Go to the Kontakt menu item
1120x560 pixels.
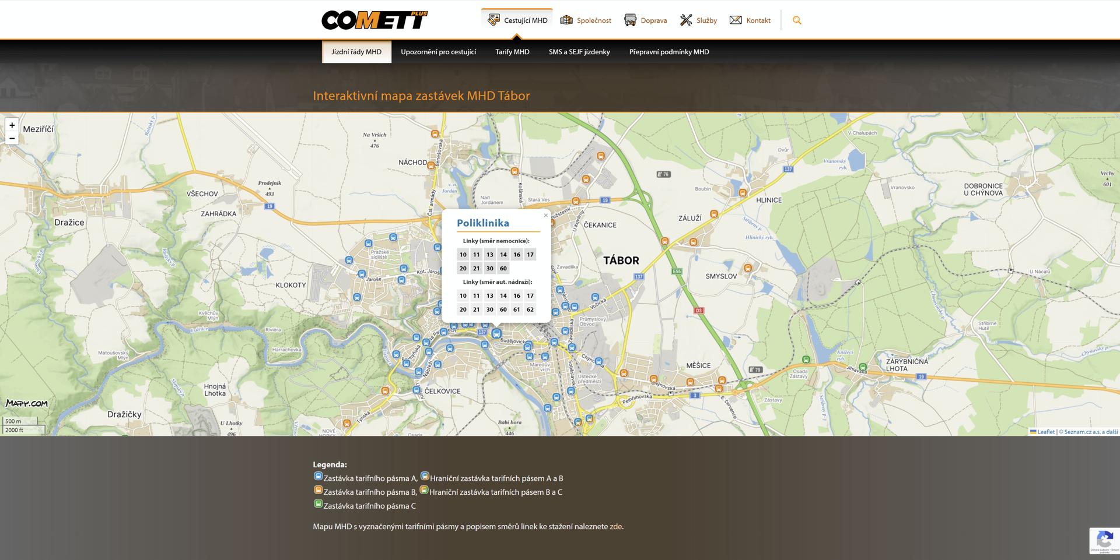(x=750, y=20)
